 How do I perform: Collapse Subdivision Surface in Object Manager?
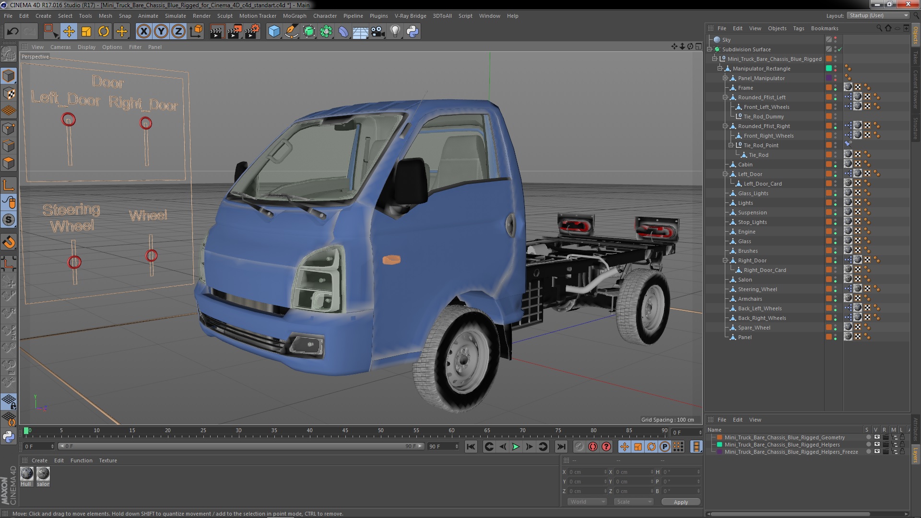[x=710, y=49]
